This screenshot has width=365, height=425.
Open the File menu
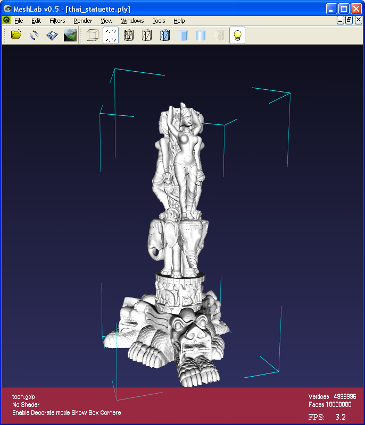[x=19, y=21]
